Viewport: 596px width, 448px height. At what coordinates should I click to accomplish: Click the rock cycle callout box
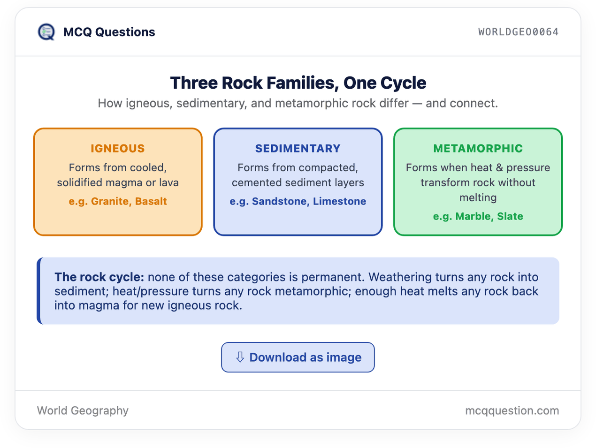click(298, 291)
